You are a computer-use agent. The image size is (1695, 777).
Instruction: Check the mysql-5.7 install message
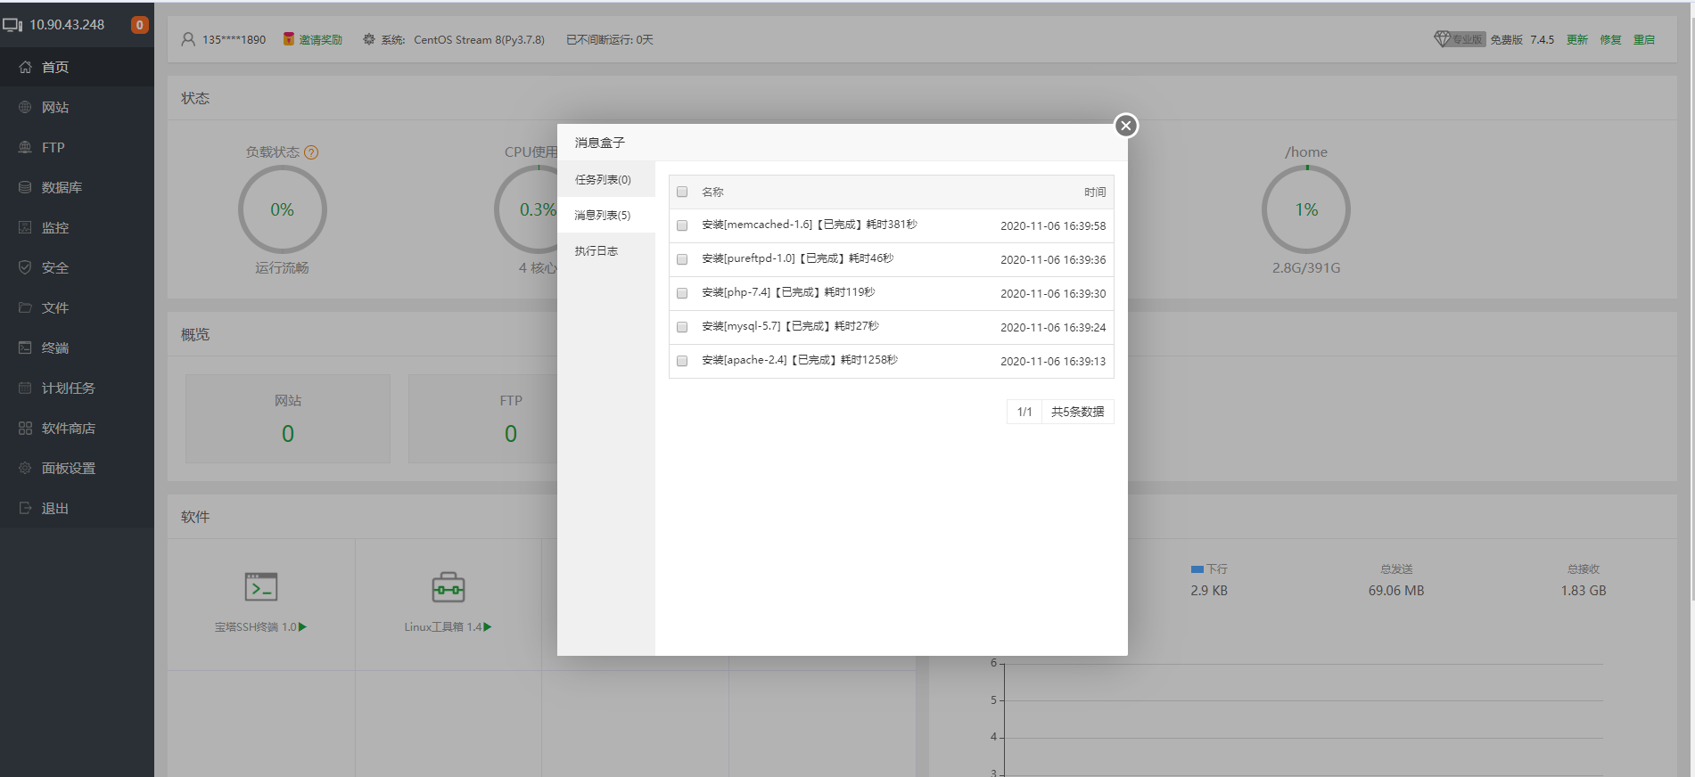[682, 327]
